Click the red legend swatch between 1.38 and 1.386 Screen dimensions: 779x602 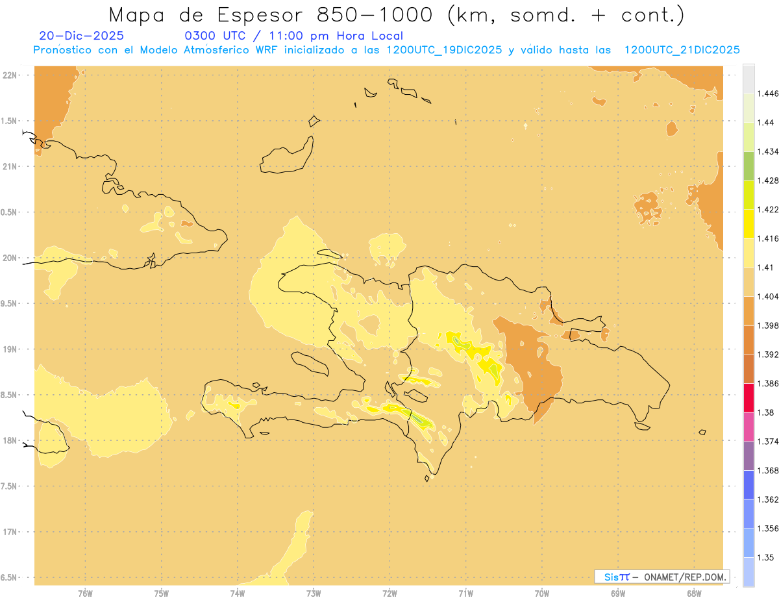[x=748, y=397]
